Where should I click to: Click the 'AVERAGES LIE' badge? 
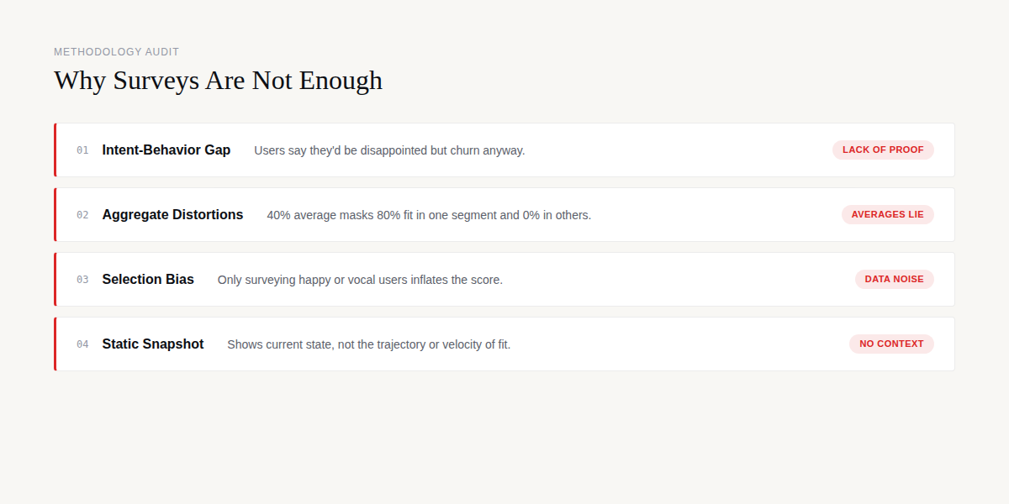point(888,214)
